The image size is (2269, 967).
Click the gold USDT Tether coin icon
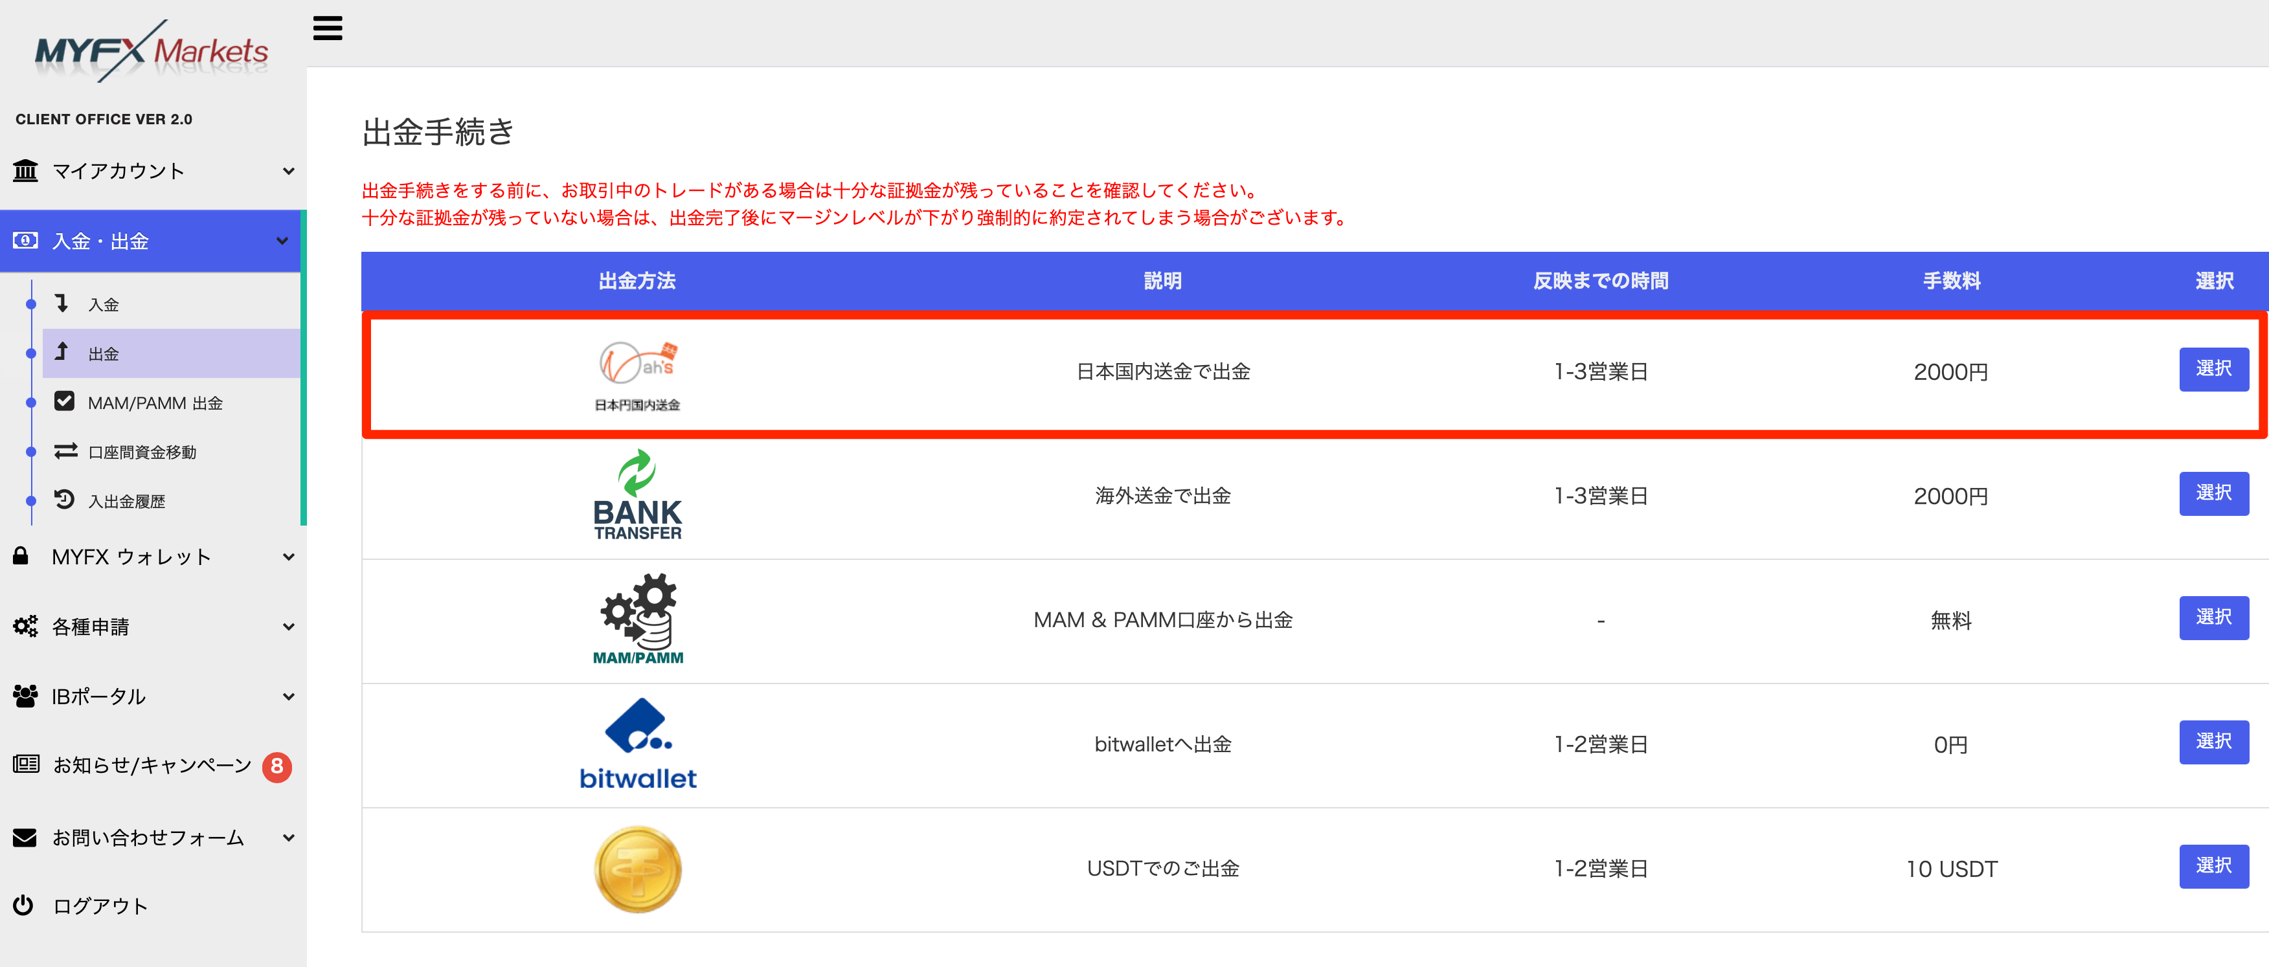(x=638, y=869)
